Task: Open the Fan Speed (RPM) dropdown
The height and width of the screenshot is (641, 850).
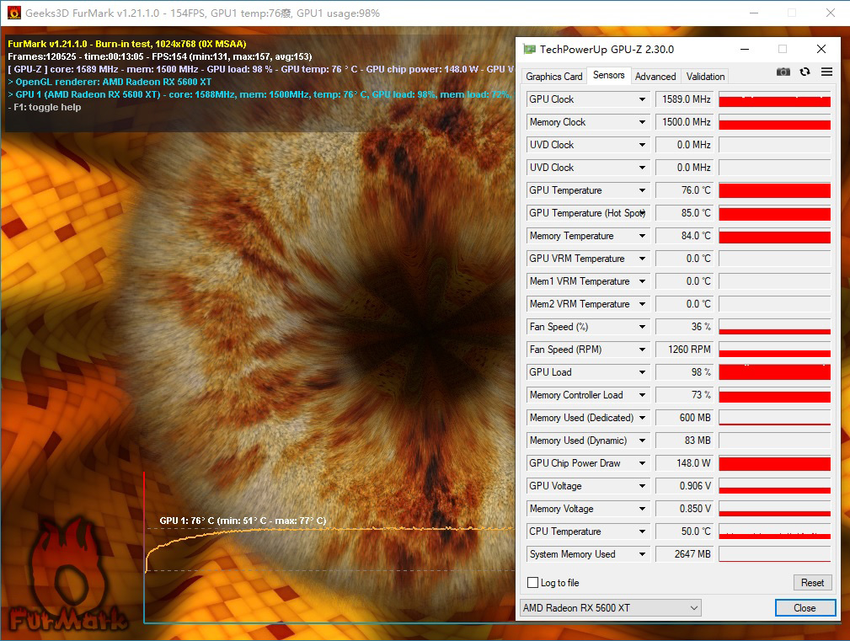Action: click(x=642, y=350)
